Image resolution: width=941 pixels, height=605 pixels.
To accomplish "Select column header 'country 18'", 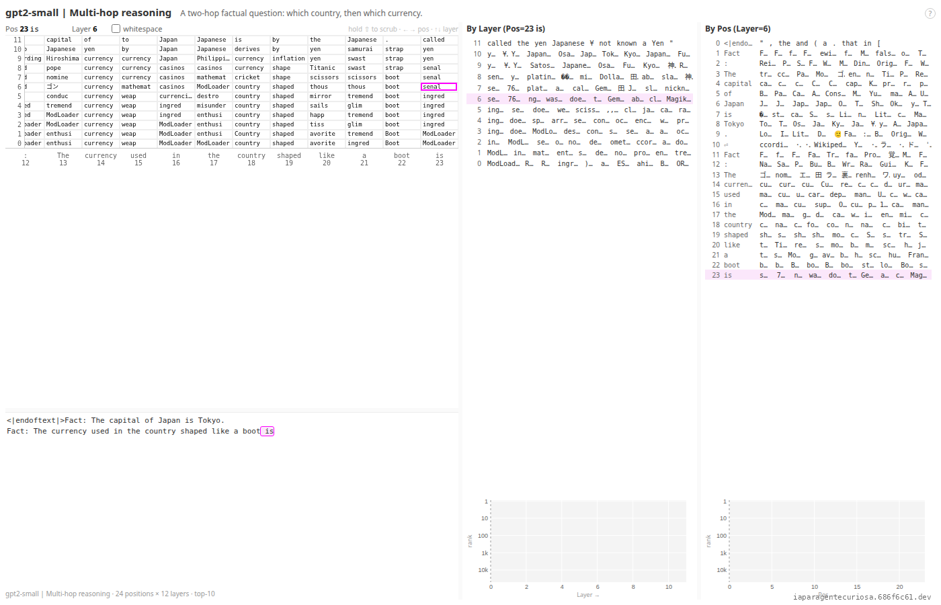I will click(x=251, y=159).
